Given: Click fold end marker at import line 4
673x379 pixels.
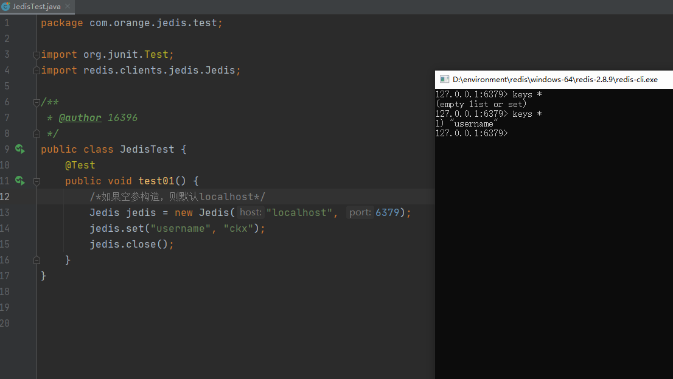Looking at the screenshot, I should coord(37,71).
